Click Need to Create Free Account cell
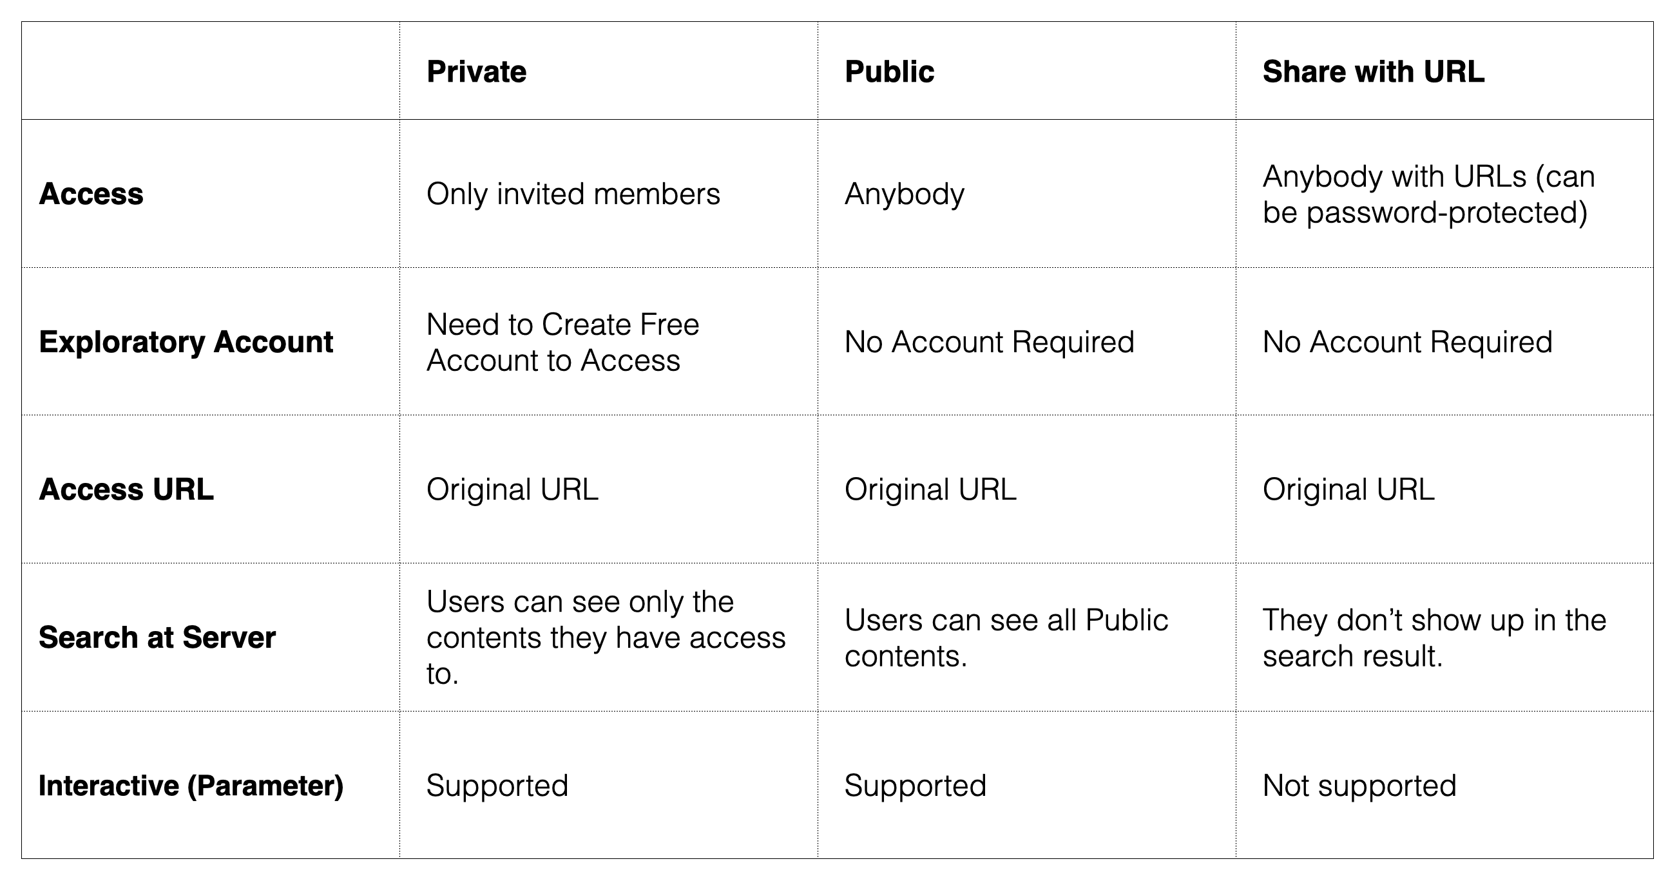 click(x=562, y=342)
